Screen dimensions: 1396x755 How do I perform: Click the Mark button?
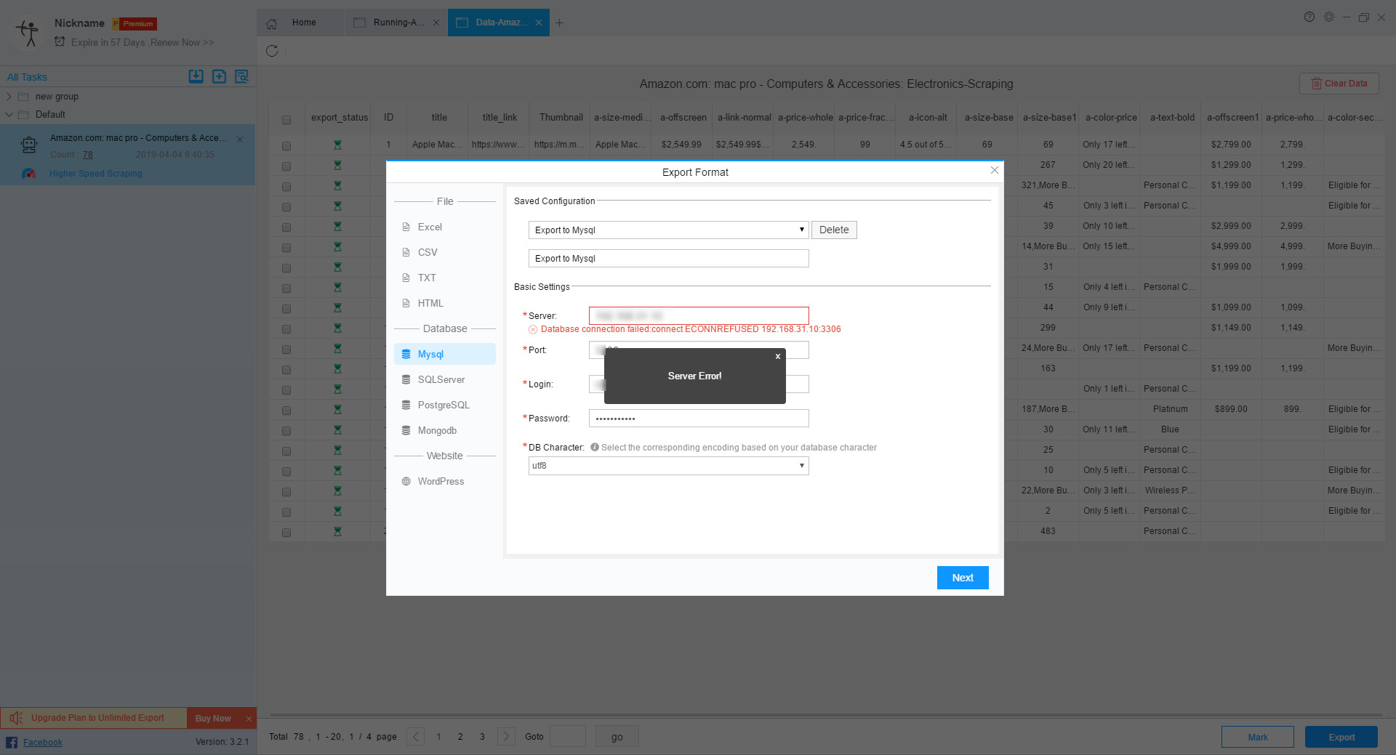(1258, 737)
